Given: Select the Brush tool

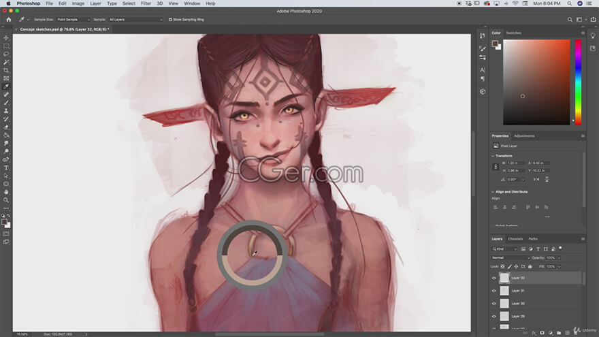Looking at the screenshot, I should 6,103.
